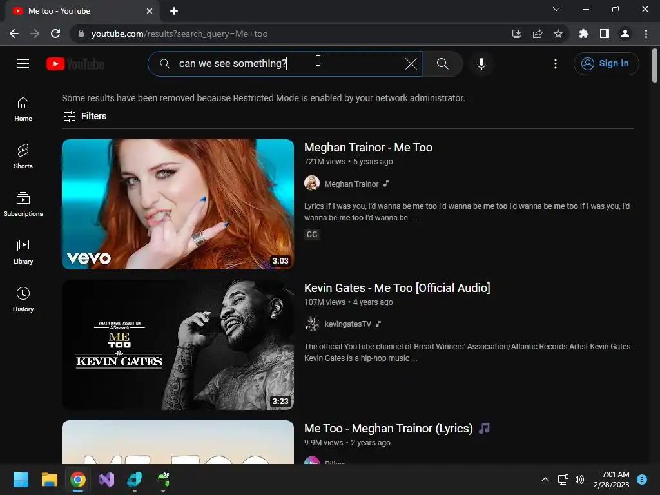Reload the page with the refresh icon
660x495 pixels.
pyautogui.click(x=55, y=34)
